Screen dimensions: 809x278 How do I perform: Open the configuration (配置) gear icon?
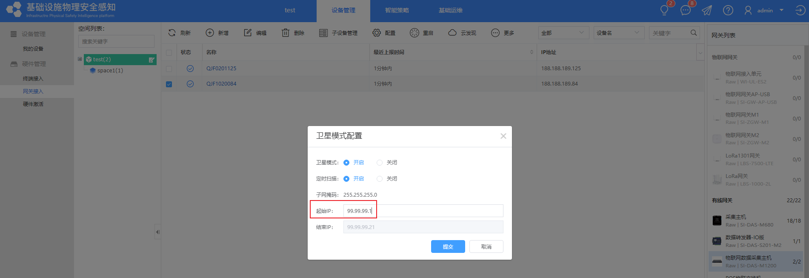pos(377,33)
